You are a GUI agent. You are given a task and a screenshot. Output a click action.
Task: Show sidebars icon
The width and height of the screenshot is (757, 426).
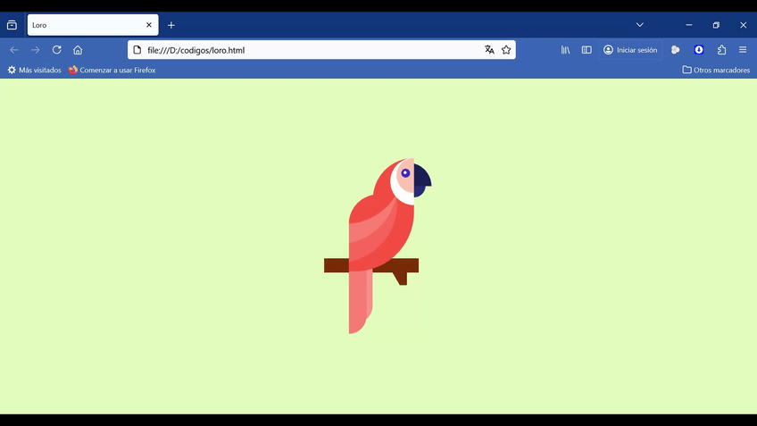(x=586, y=50)
